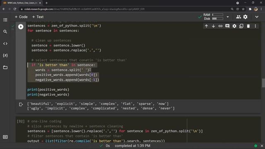Open the find and replace search panel
The height and width of the screenshot is (149, 265).
[x=5, y=31]
